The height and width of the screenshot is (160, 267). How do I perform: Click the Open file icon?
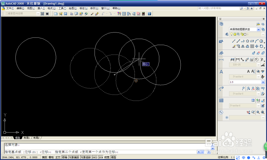[x=61, y=14]
